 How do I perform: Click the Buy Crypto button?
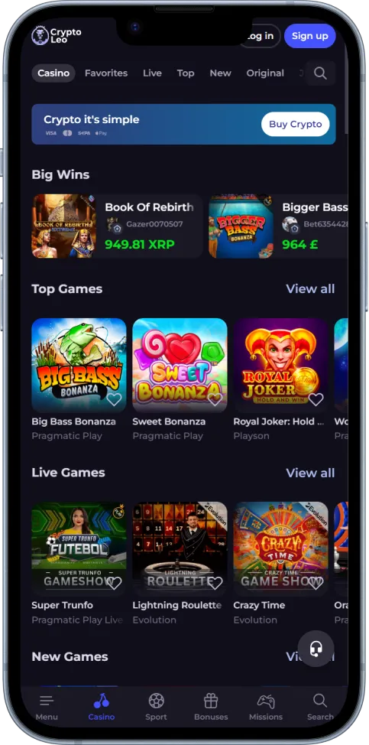pyautogui.click(x=296, y=125)
